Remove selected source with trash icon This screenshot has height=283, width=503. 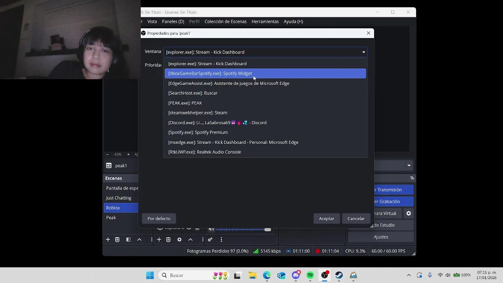tap(168, 239)
